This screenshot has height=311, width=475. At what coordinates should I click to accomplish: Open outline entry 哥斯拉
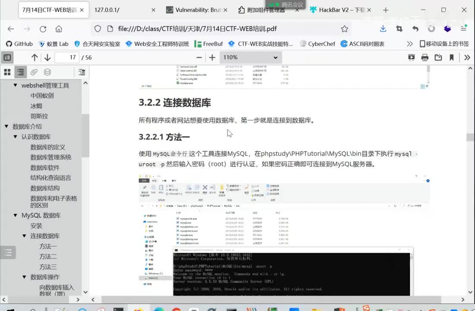coord(39,116)
